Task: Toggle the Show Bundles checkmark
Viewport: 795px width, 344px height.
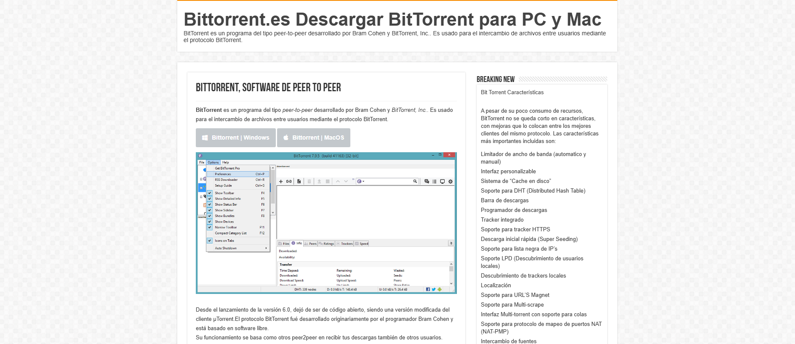Action: [210, 216]
